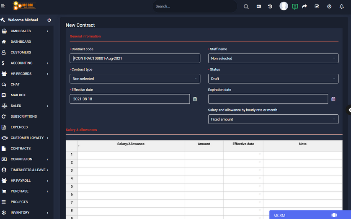Open Dashboard from sidebar

click(21, 42)
